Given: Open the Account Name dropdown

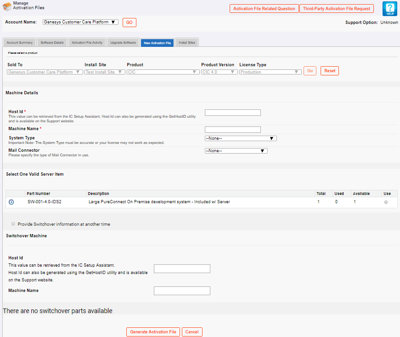Looking at the screenshot, I should click(80, 22).
